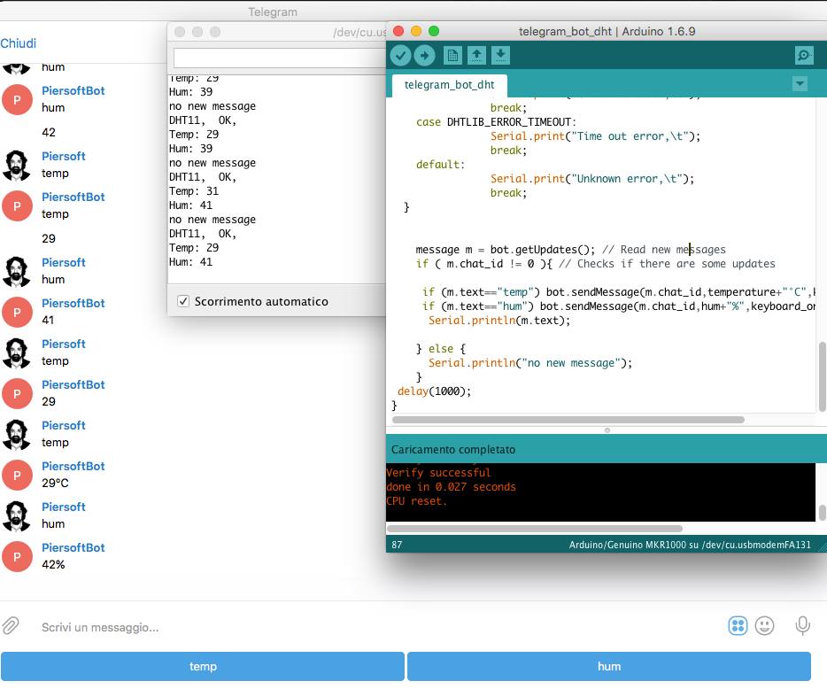Click PiersoftBot avatar beside the 42% message

point(17,556)
